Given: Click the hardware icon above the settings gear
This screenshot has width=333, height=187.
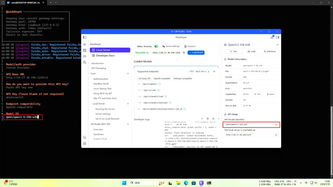Looking at the screenshot, I should (x=85, y=137).
